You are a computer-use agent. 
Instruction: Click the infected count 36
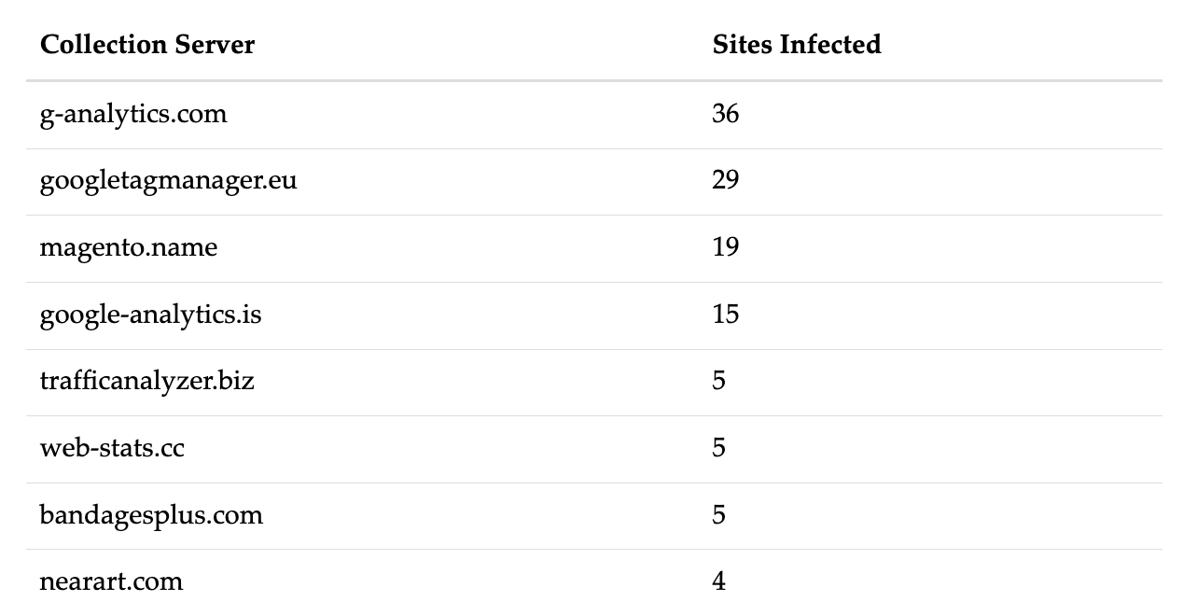point(725,114)
